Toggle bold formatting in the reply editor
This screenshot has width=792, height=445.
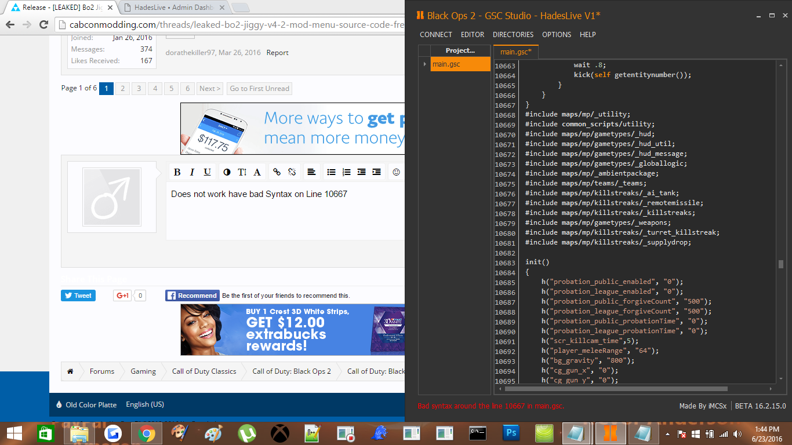177,172
